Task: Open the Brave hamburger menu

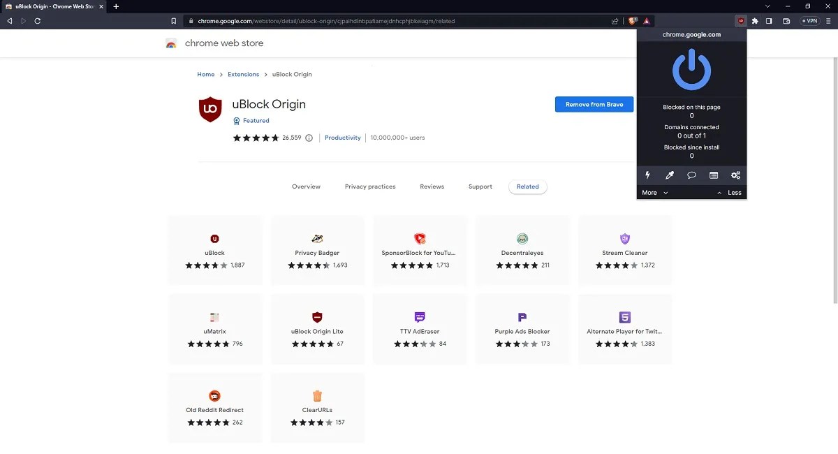Action: (x=828, y=21)
